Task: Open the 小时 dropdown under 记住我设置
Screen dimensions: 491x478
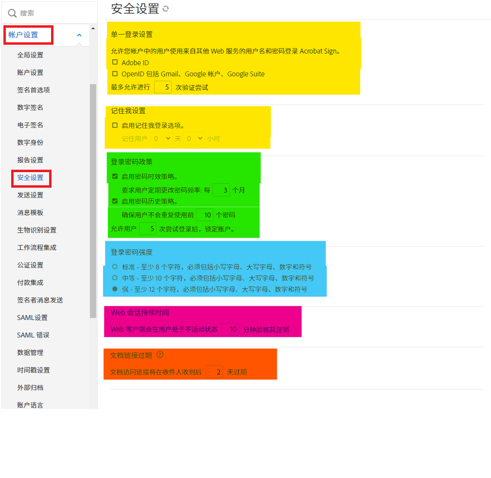Action: click(x=194, y=138)
